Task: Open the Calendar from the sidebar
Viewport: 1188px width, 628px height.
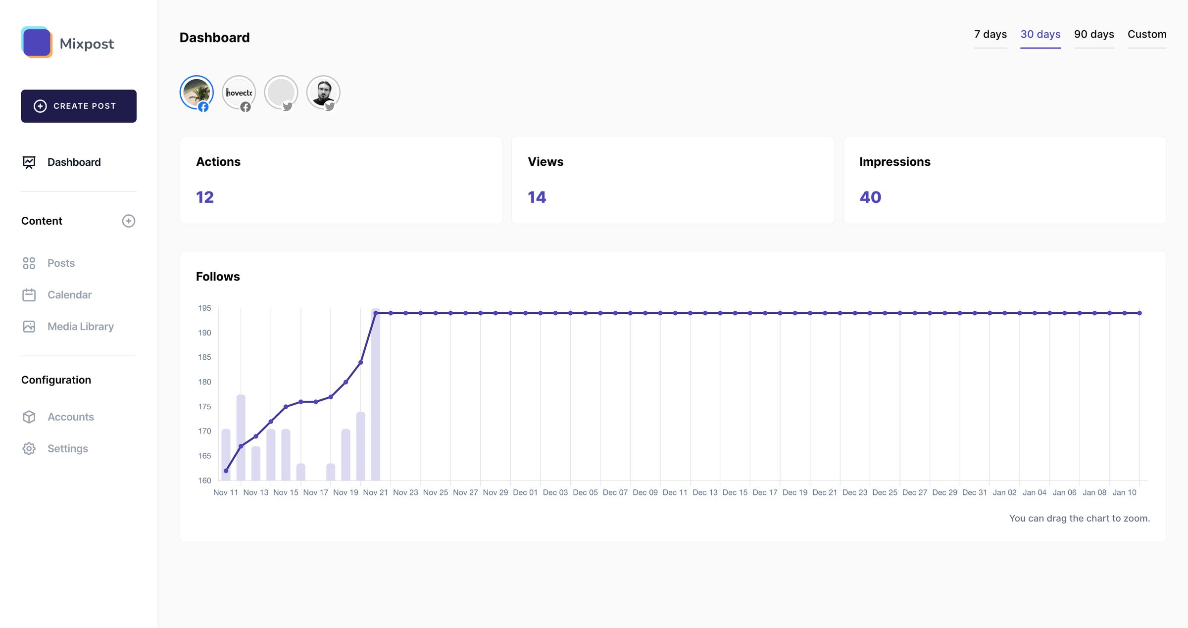Action: point(69,294)
